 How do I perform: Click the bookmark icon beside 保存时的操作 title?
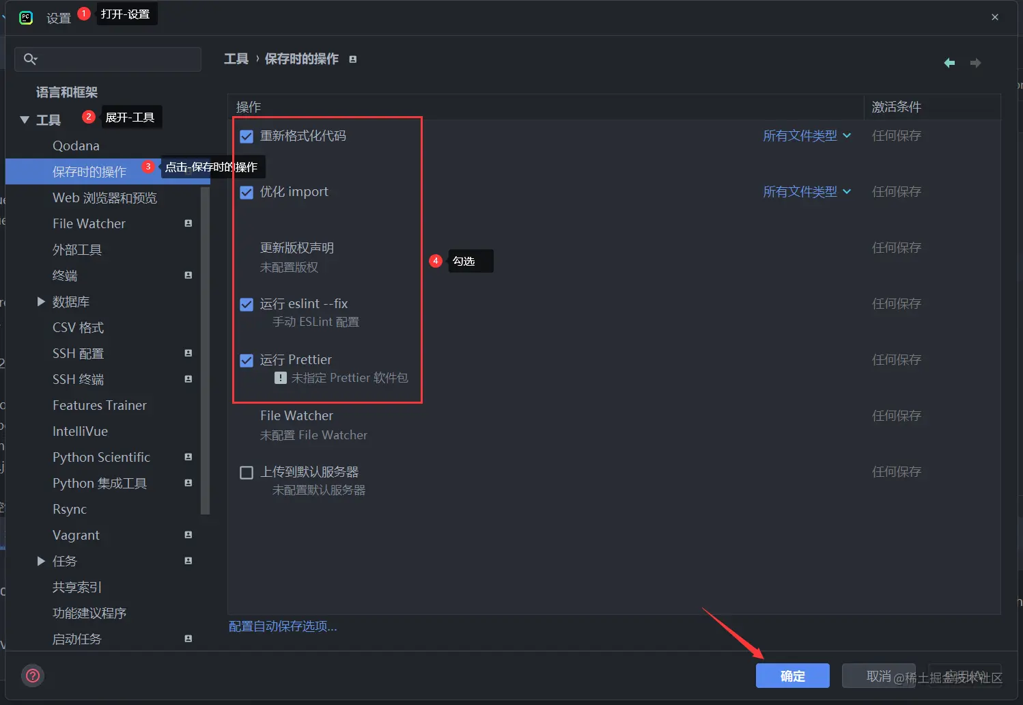(x=352, y=59)
